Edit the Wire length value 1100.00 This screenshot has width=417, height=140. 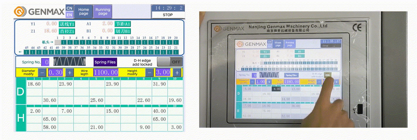click(x=106, y=73)
